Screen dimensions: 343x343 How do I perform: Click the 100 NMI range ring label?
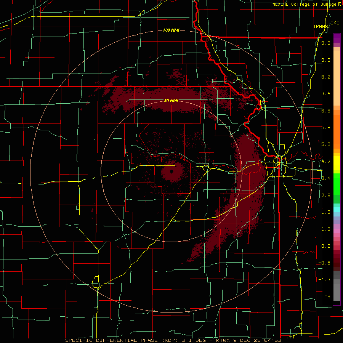171,30
